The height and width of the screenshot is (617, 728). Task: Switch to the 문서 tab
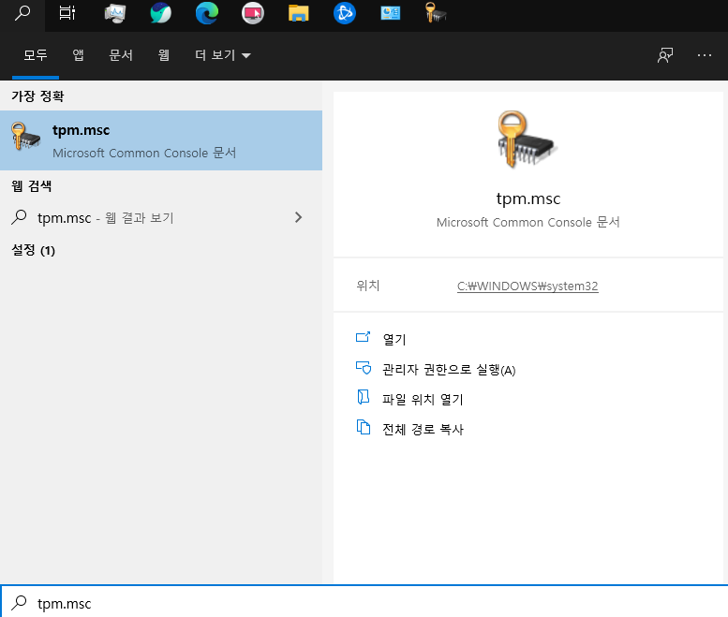tap(121, 55)
